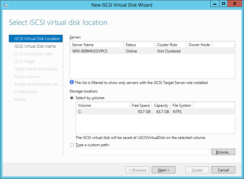The image size is (244, 179).
Task: Sort volumes by Free Space column
Action: [x=140, y=105]
